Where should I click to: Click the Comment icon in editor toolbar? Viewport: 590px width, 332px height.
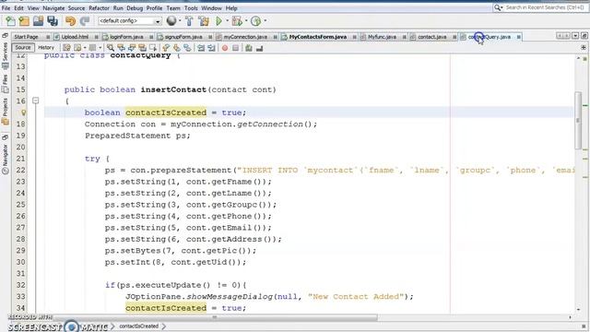(249, 48)
